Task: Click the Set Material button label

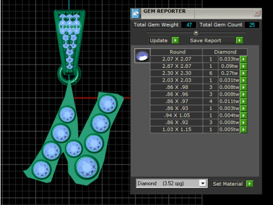Action: (228, 184)
